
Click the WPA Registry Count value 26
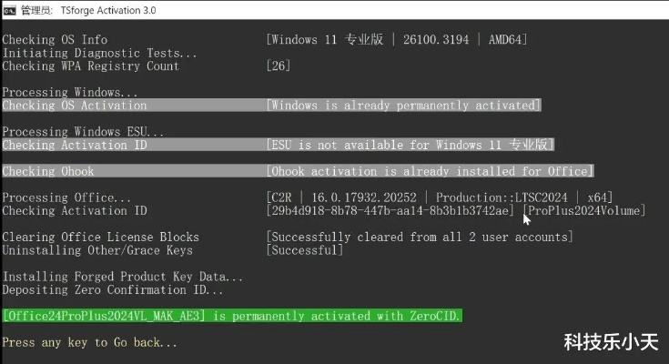[x=279, y=66]
